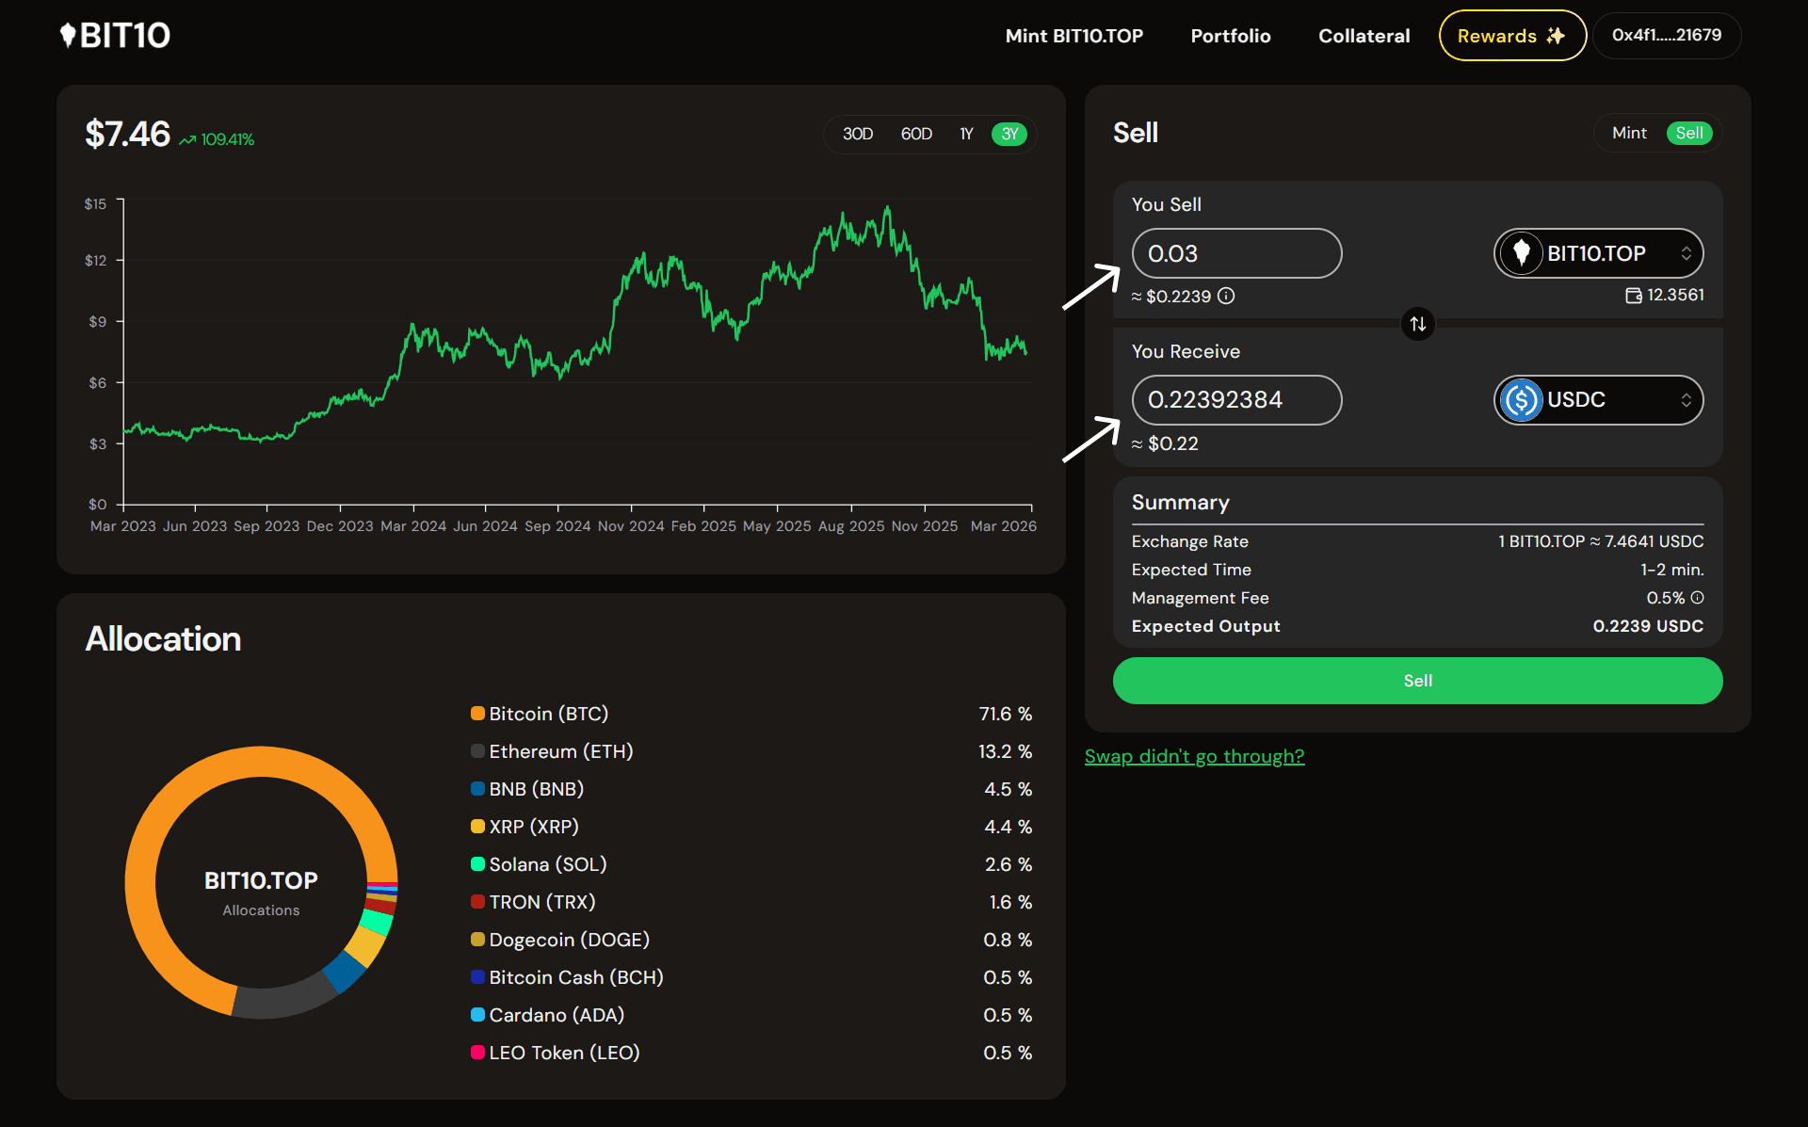1808x1127 pixels.
Task: Select the Sell mode toggle
Action: (x=1689, y=133)
